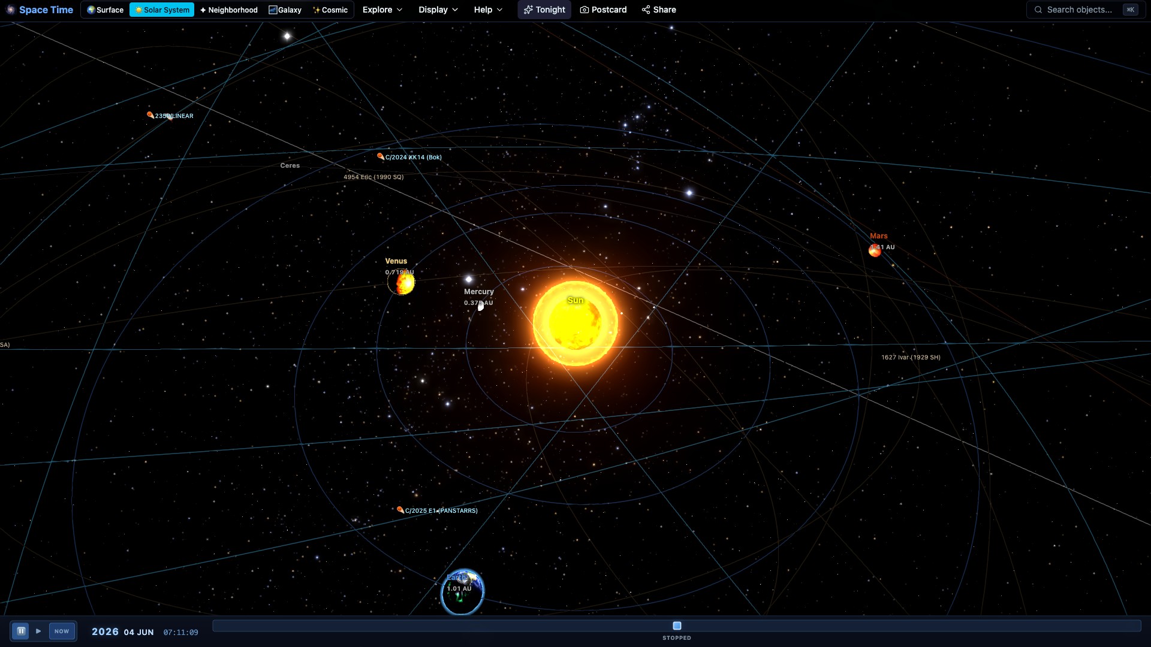Click the time slider handle
Viewport: 1151px width, 647px height.
click(x=677, y=625)
